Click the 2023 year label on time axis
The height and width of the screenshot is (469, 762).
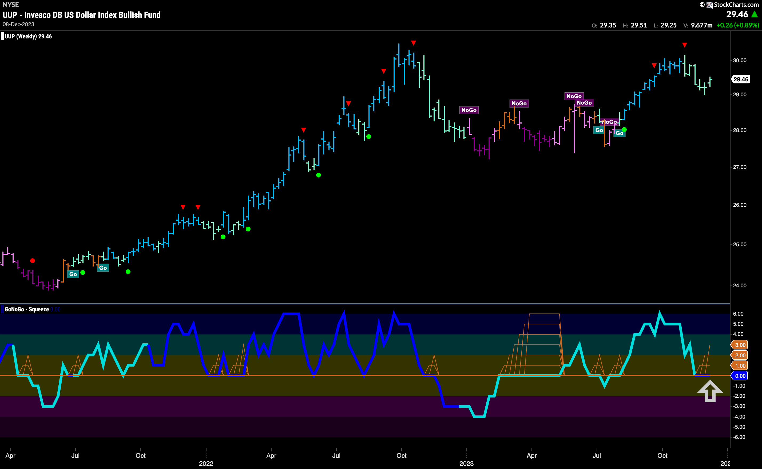(x=466, y=463)
